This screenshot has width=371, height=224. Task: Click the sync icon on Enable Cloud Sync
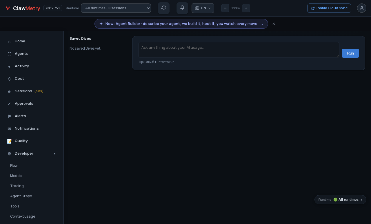[313, 8]
